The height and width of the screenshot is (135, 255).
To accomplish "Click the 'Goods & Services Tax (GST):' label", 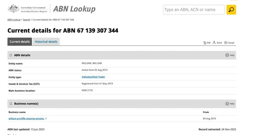I will point(24,84).
